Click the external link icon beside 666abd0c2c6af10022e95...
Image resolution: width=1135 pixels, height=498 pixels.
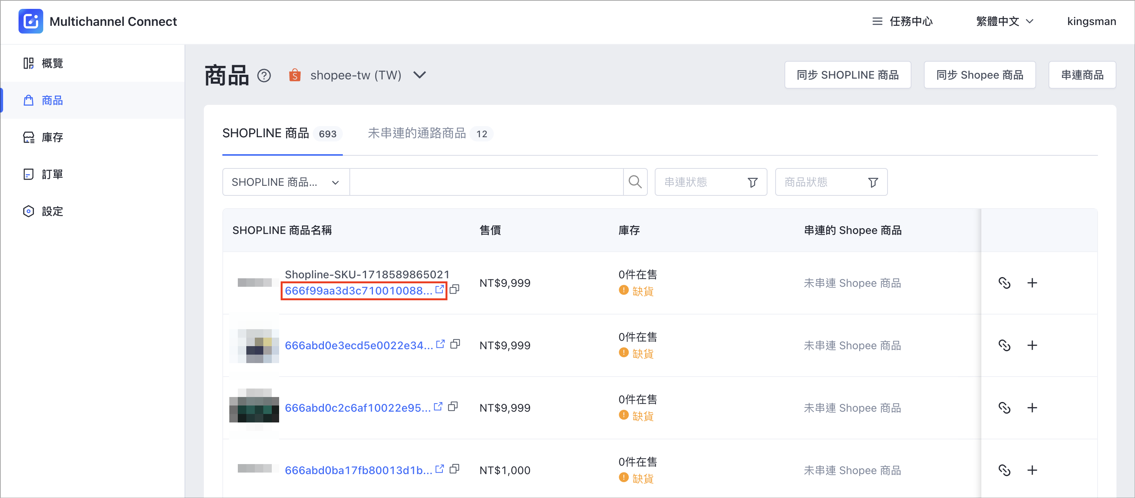coord(438,407)
